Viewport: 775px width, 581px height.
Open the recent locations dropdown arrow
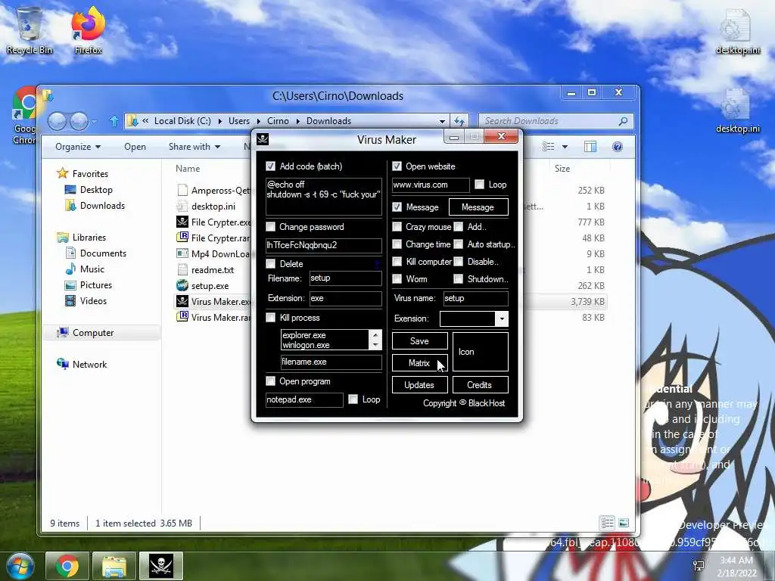pos(95,121)
